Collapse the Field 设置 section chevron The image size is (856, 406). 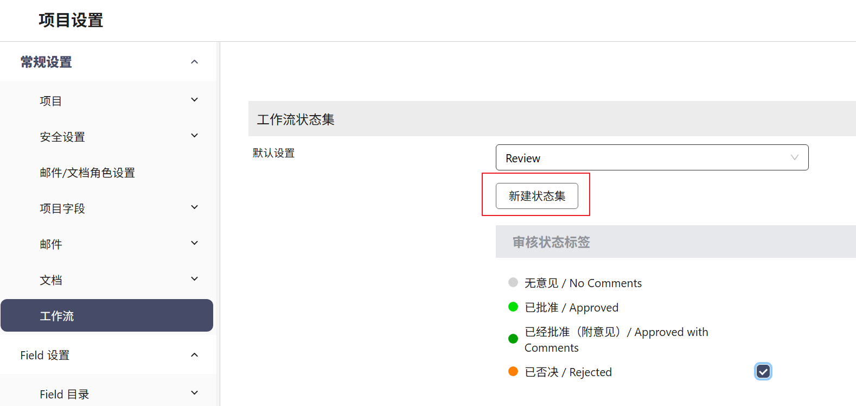click(194, 355)
